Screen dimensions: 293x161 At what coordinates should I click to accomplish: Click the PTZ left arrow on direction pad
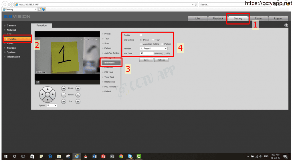coord(42,94)
